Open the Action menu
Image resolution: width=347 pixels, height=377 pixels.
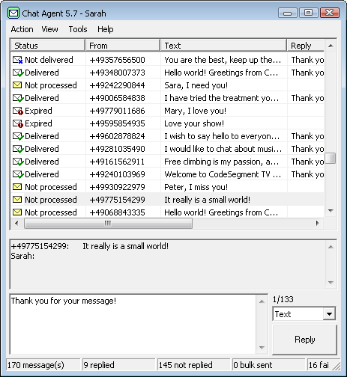[22, 29]
